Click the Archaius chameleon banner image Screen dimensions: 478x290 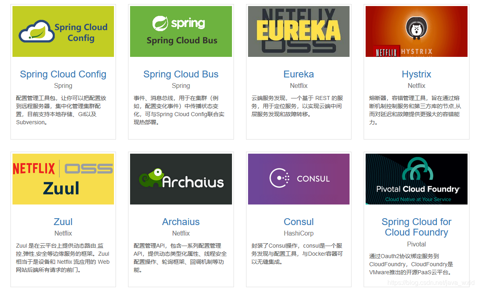tap(181, 179)
